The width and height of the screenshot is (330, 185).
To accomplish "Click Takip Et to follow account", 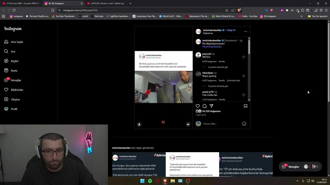I will (x=231, y=30).
